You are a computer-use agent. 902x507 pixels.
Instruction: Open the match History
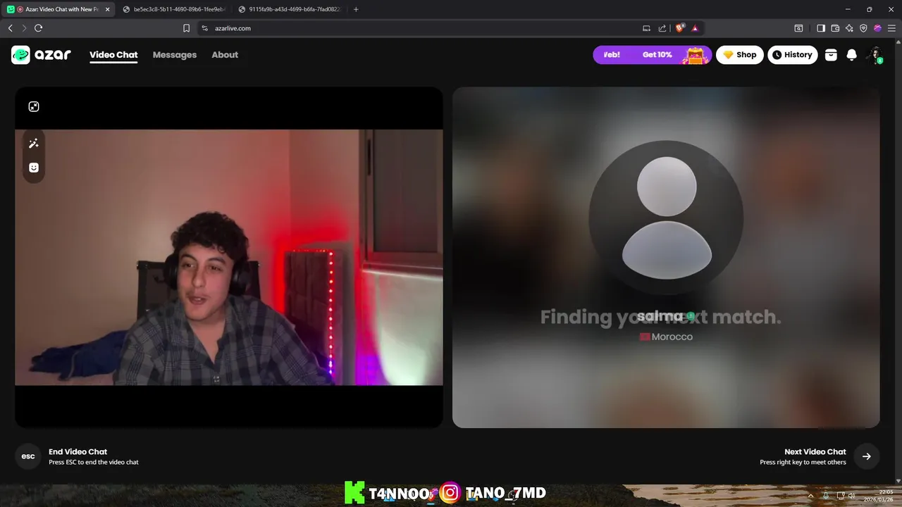(793, 55)
